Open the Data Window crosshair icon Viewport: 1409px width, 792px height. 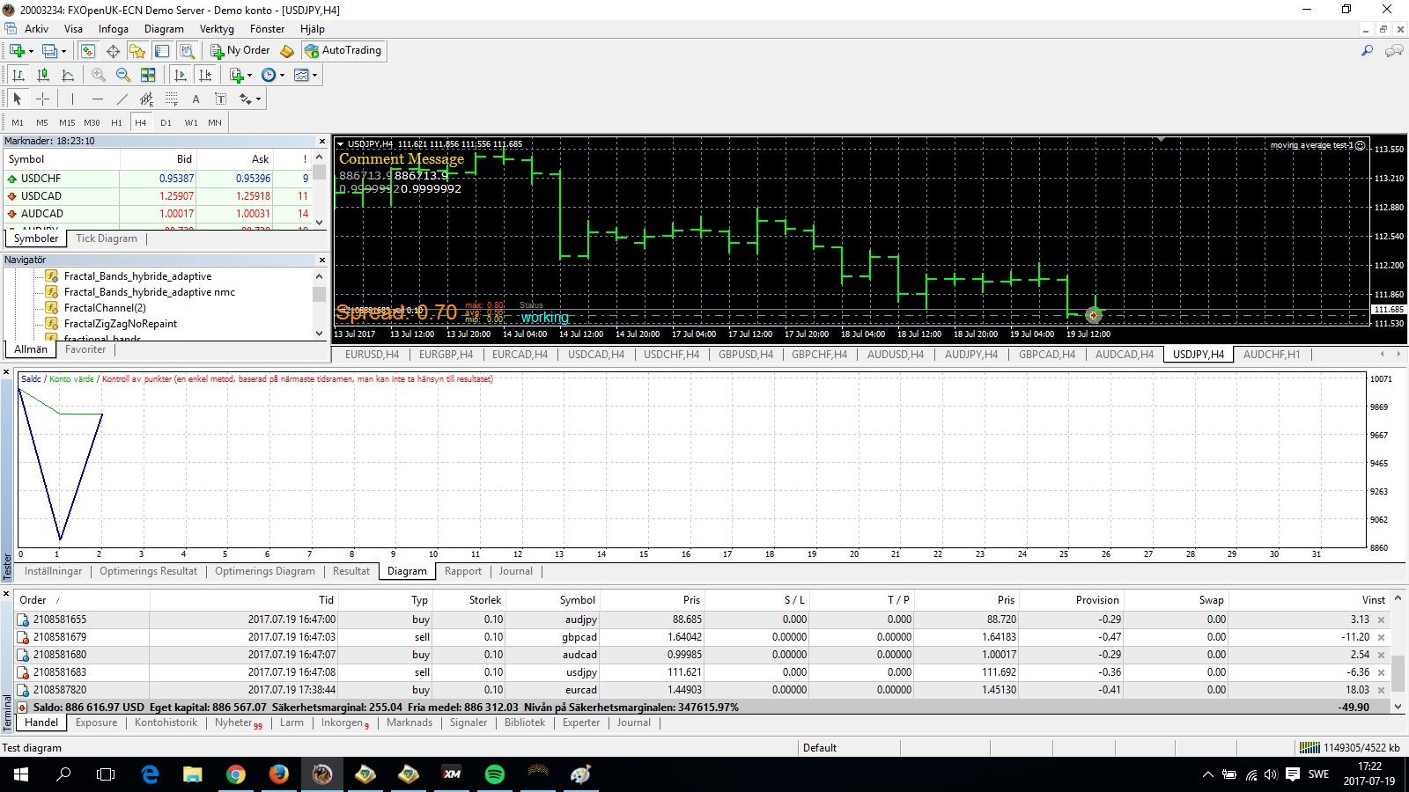(x=113, y=51)
